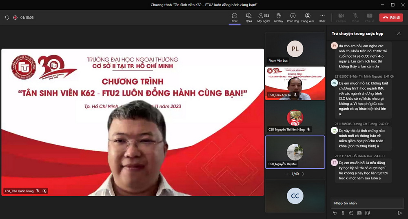Viewport: 408px width, 219px height.
Task: Raise hand with Giơ tay button
Action: [x=278, y=18]
